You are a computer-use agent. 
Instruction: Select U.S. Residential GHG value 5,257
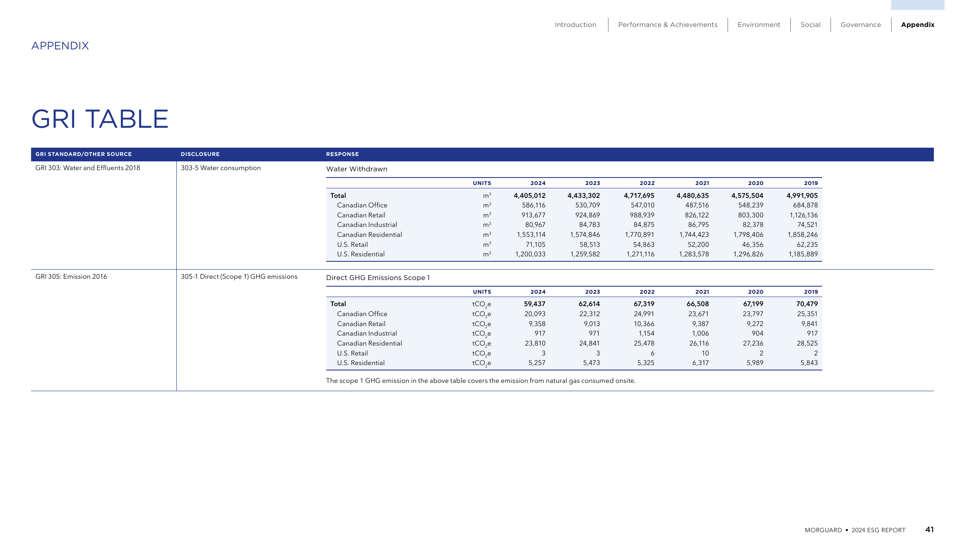[537, 363]
